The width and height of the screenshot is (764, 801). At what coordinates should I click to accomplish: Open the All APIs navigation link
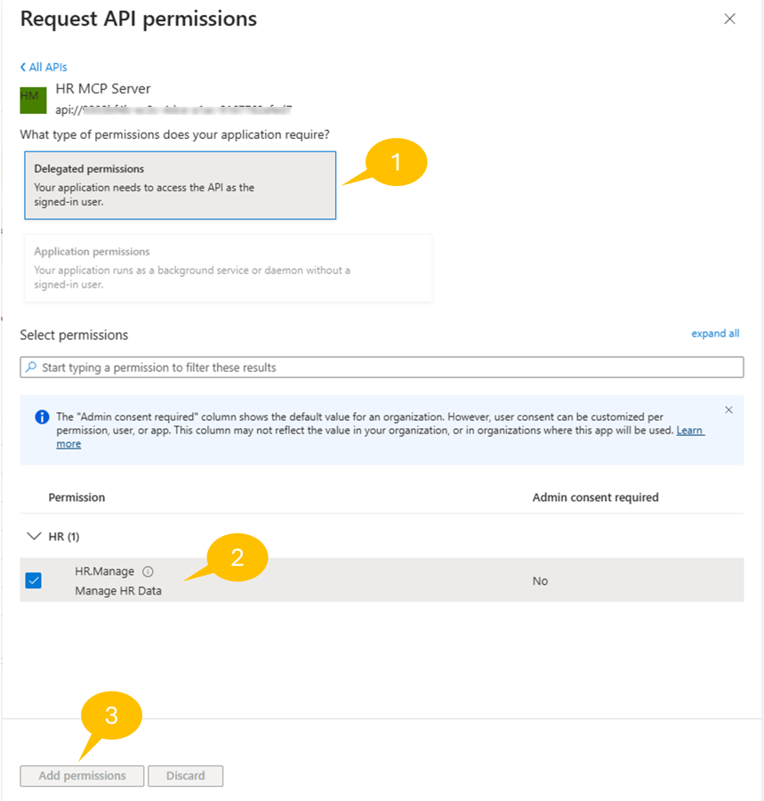click(x=48, y=67)
